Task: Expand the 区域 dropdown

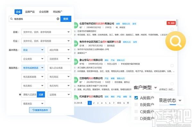Action: pyautogui.click(x=46, y=32)
